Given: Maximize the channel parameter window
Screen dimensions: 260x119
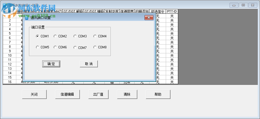Looking at the screenshot, I should (x=243, y=5).
